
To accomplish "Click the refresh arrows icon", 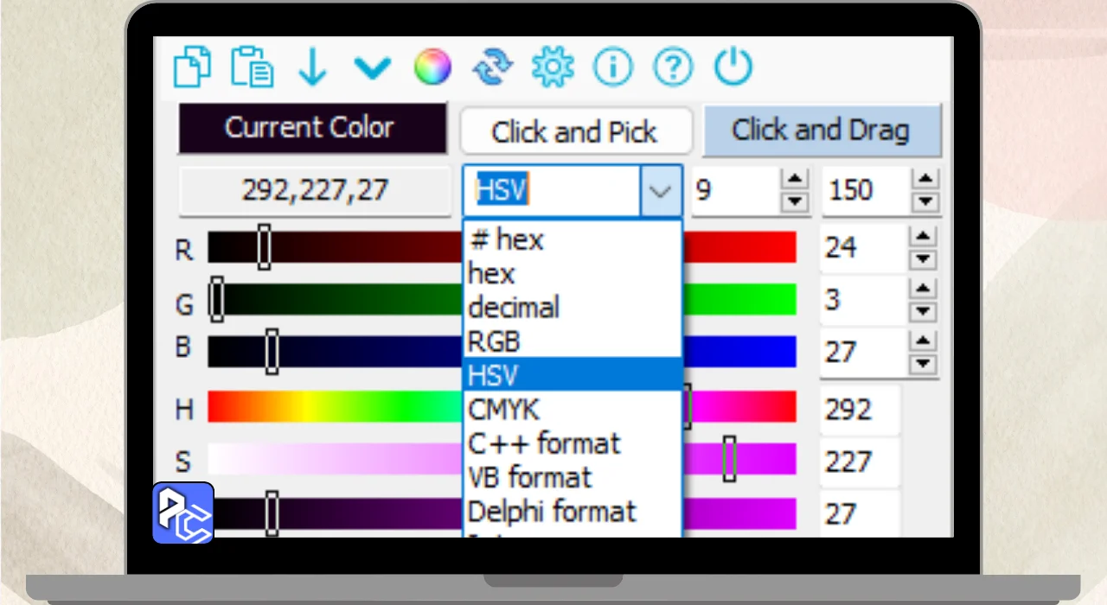I will click(x=492, y=67).
